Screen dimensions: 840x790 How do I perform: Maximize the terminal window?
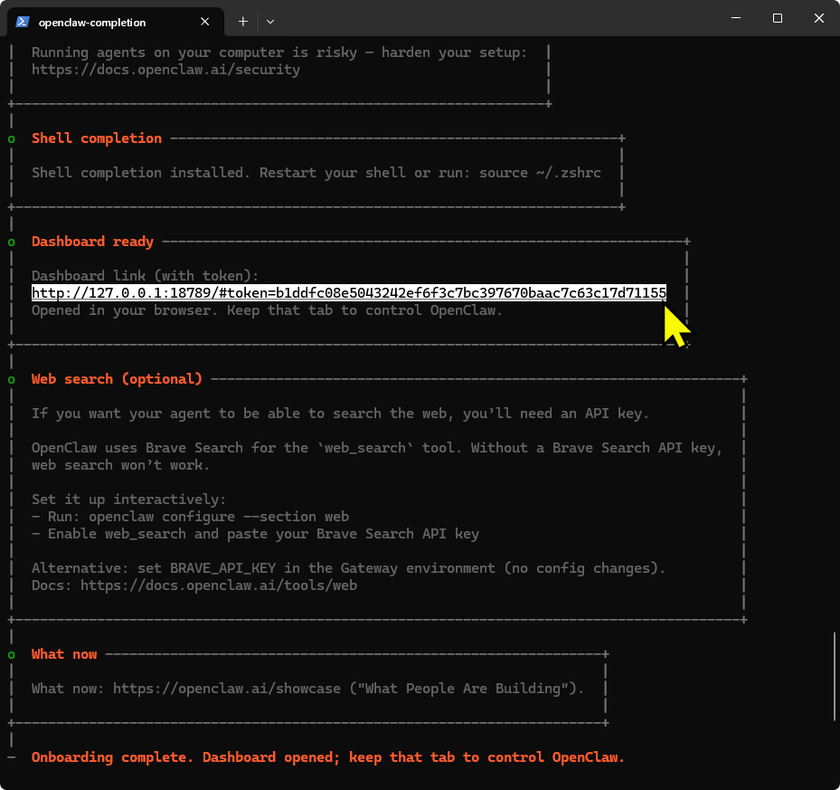(777, 19)
